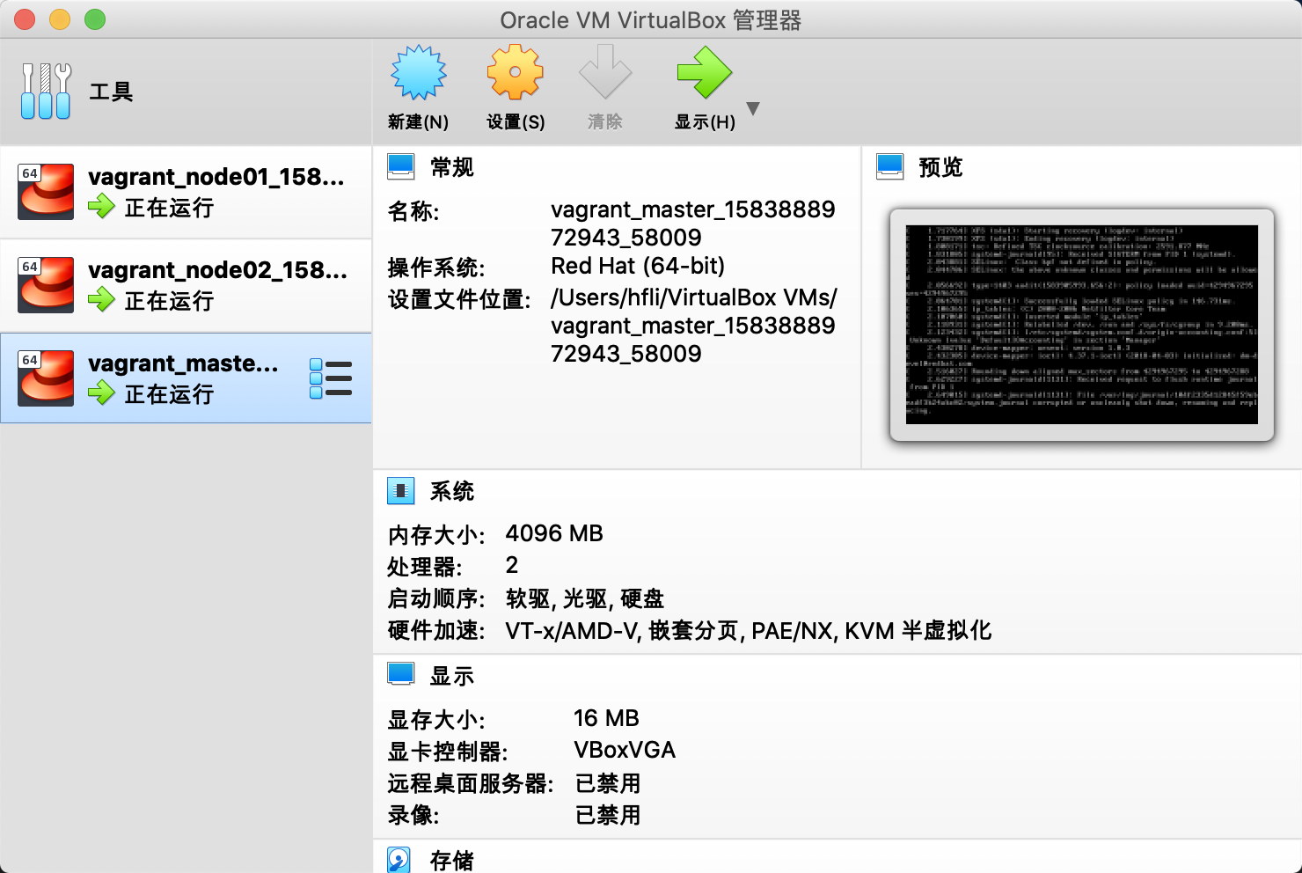The image size is (1302, 873).
Task: Click the 工具 sidebar icon
Action: 45,89
